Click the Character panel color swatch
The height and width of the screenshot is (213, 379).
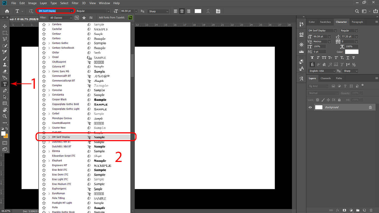tap(352, 52)
